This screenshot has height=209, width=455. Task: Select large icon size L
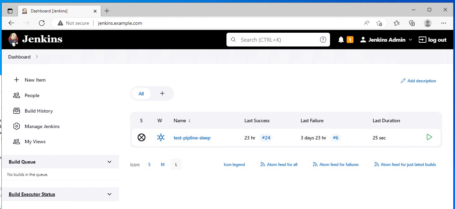[176, 165]
